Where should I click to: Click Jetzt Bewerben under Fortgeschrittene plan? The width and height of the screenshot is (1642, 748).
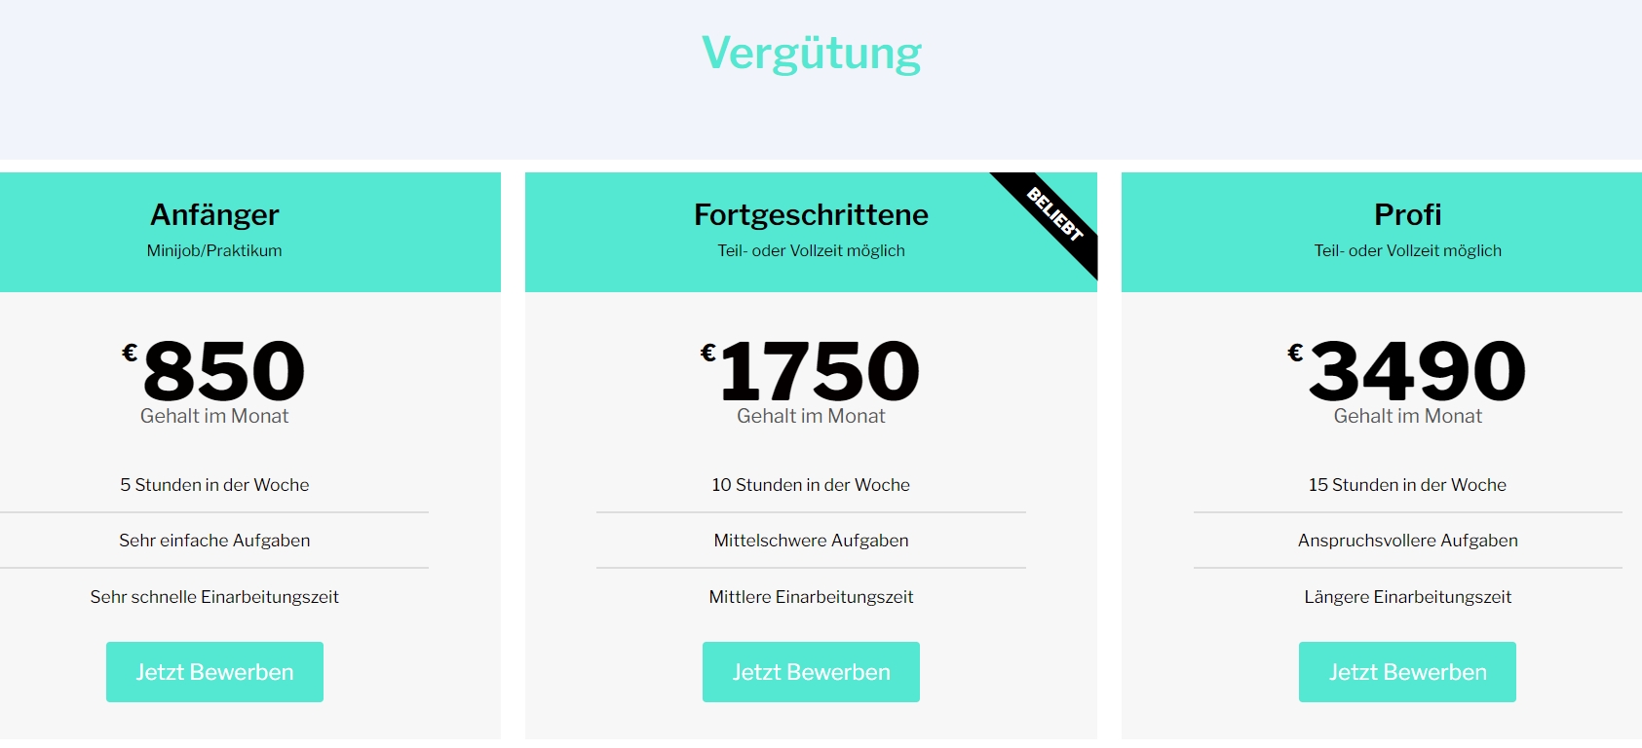click(811, 672)
